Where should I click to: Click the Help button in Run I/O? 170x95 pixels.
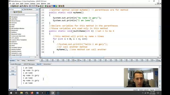point(13,74)
